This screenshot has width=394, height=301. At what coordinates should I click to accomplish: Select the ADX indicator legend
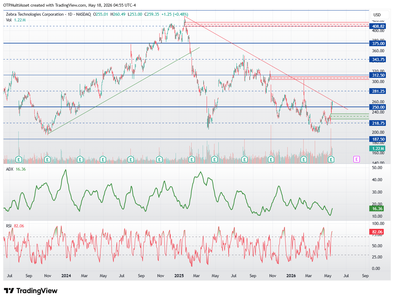16,169
